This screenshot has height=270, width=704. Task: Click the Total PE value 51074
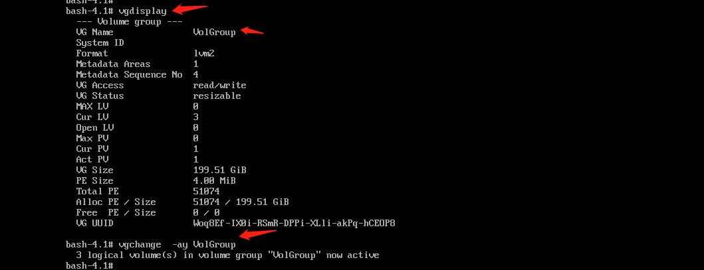pos(206,191)
